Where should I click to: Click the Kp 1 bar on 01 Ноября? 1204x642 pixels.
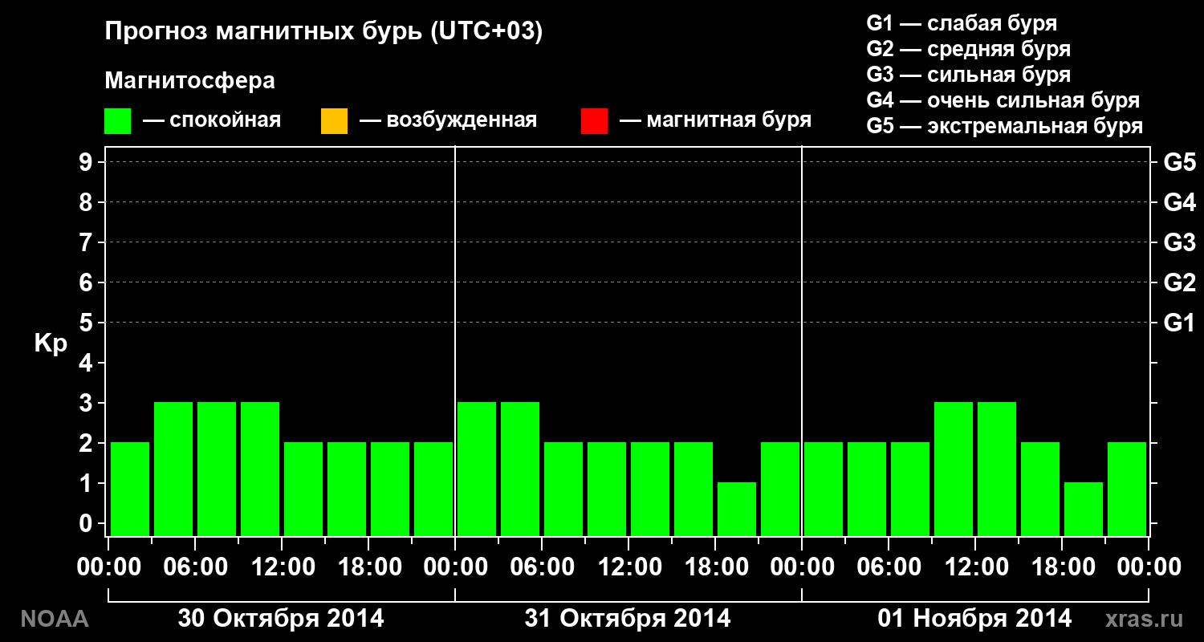click(1084, 509)
